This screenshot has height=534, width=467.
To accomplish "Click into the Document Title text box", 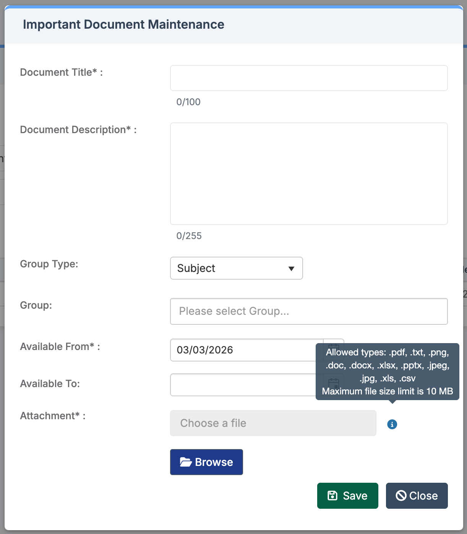I will tap(308, 78).
